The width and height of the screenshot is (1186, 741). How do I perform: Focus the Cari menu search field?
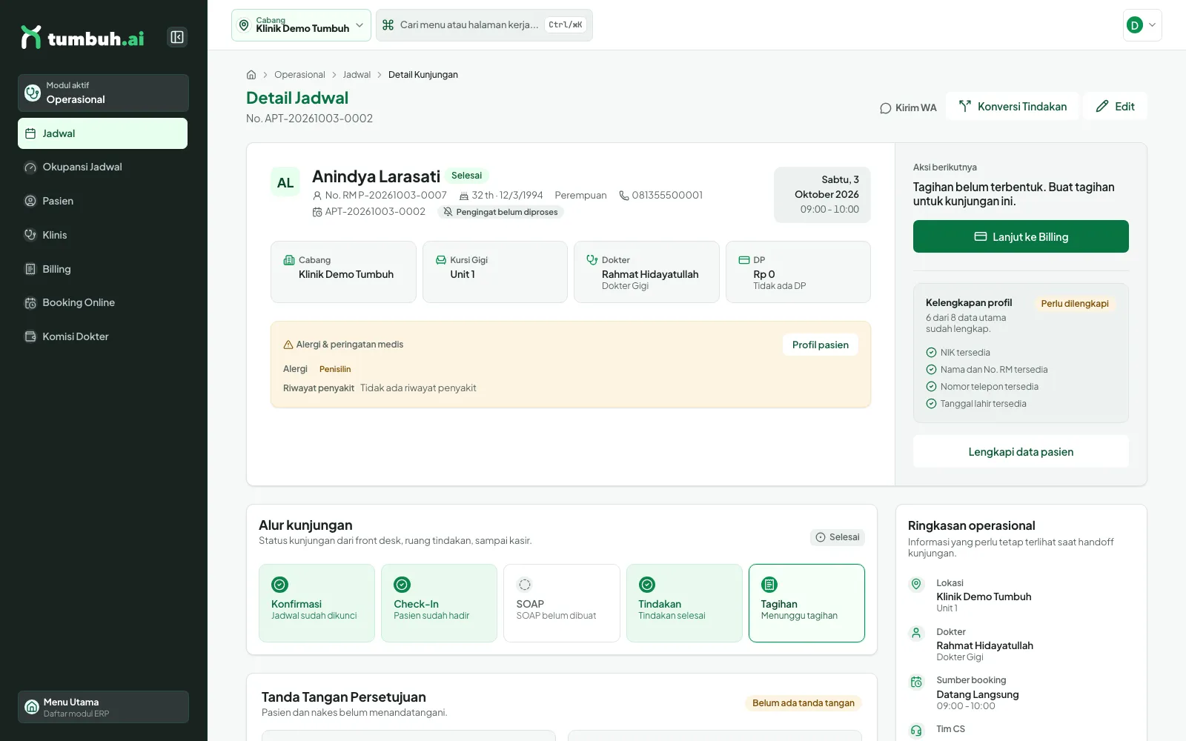[x=484, y=25]
